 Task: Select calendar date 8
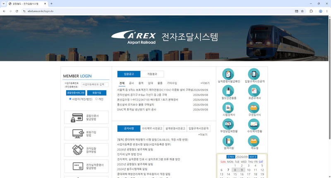point(235,170)
